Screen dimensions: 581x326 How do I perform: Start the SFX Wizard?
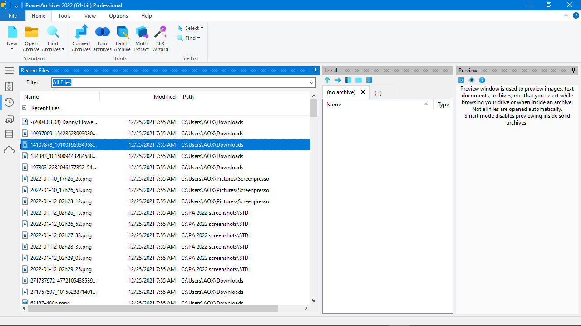tap(160, 38)
